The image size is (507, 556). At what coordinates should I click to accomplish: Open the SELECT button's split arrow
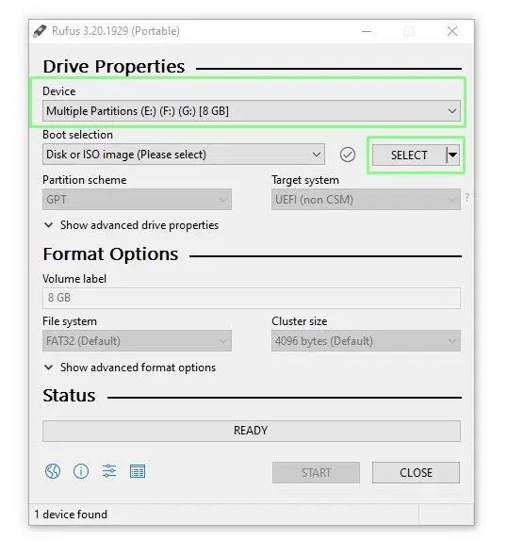[x=452, y=155]
